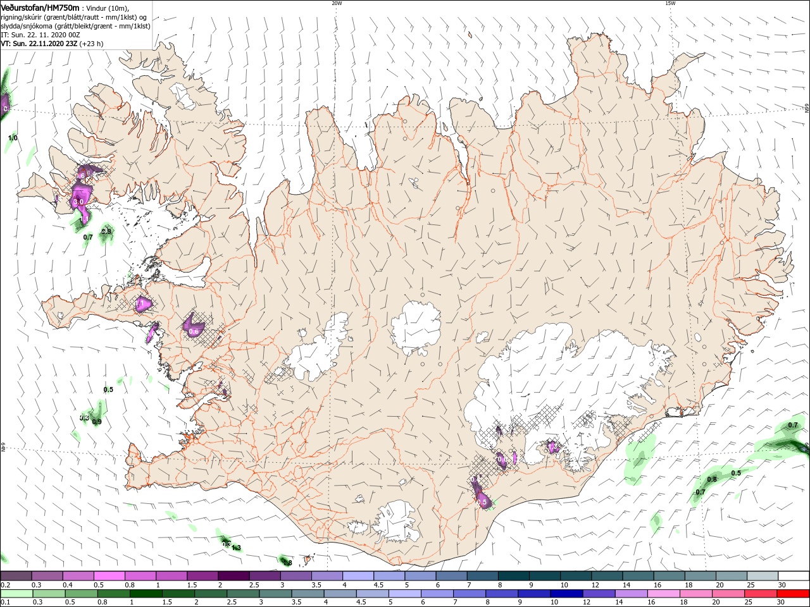Screen dimensions: 810x607
Task: Pick the light pink 16–18 rain swatch
Action: coord(663,594)
